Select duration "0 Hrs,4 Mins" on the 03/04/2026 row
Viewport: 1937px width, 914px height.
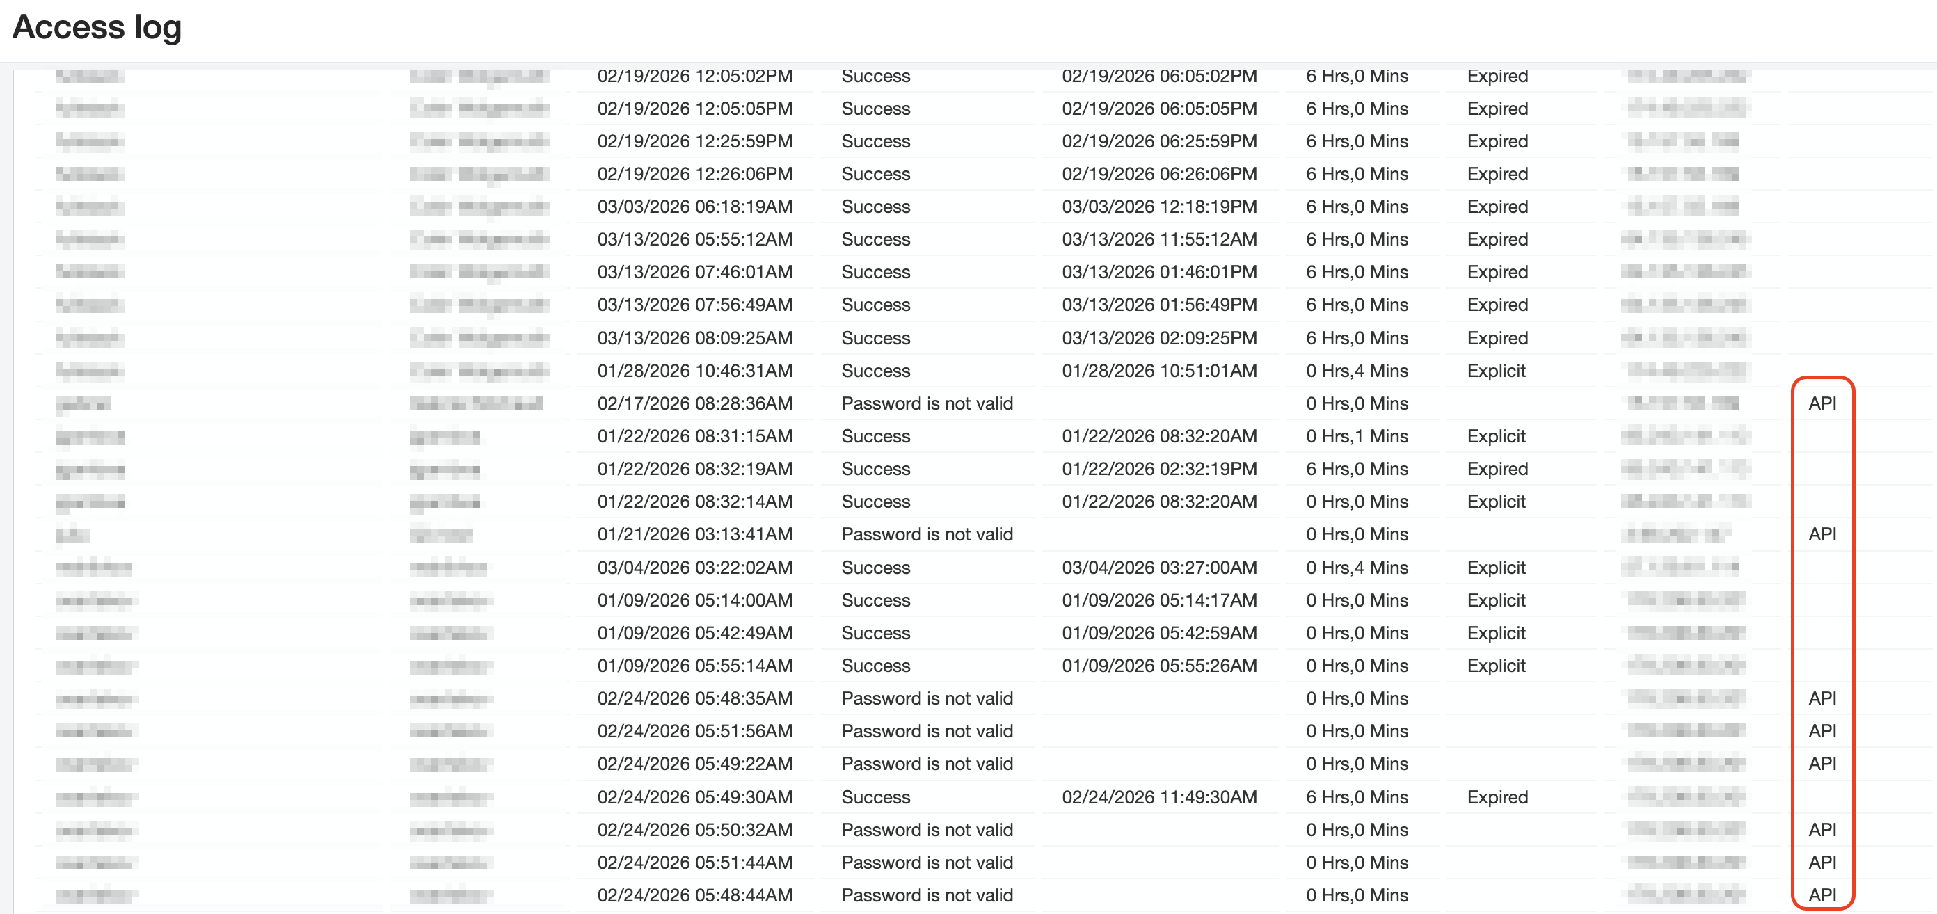1357,568
